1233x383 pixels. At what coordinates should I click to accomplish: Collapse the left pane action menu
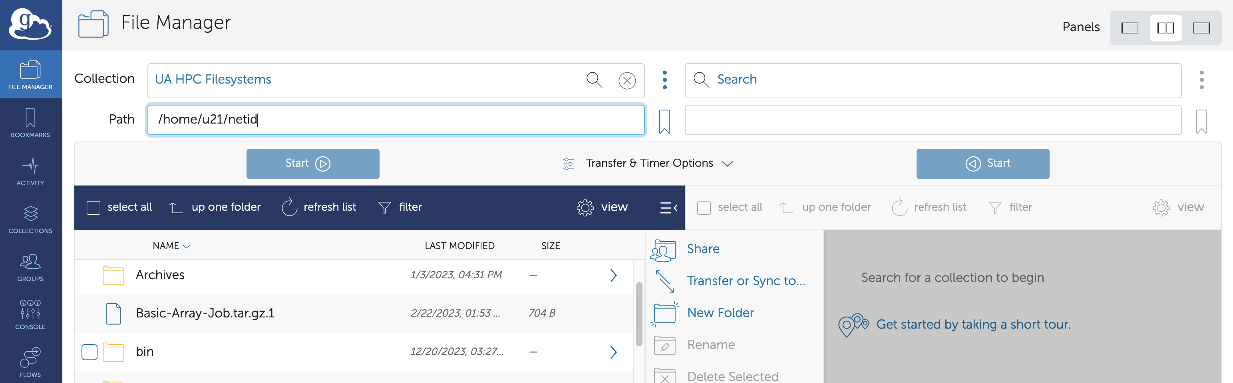(x=669, y=208)
